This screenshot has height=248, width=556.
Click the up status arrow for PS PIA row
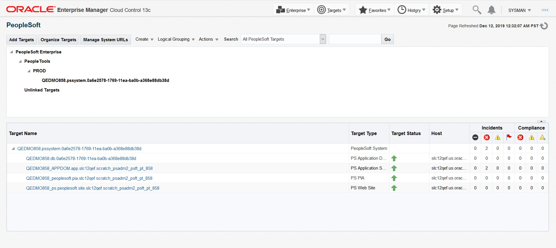tap(394, 178)
